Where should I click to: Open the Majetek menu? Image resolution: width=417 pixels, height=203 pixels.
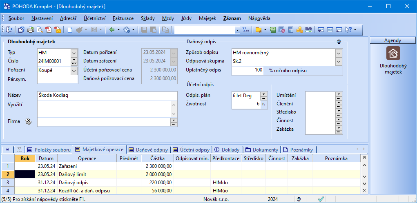207,18
